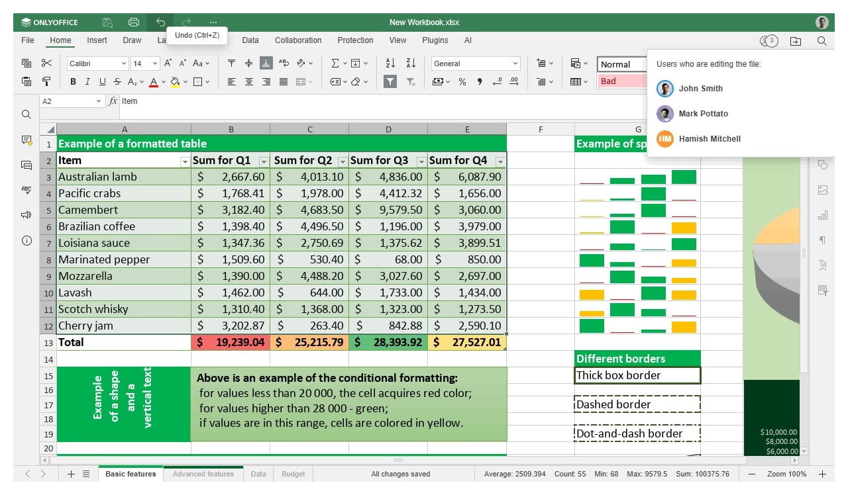Viewport: 848px width, 495px height.
Task: Click the Print icon in the title bar
Action: [x=134, y=22]
